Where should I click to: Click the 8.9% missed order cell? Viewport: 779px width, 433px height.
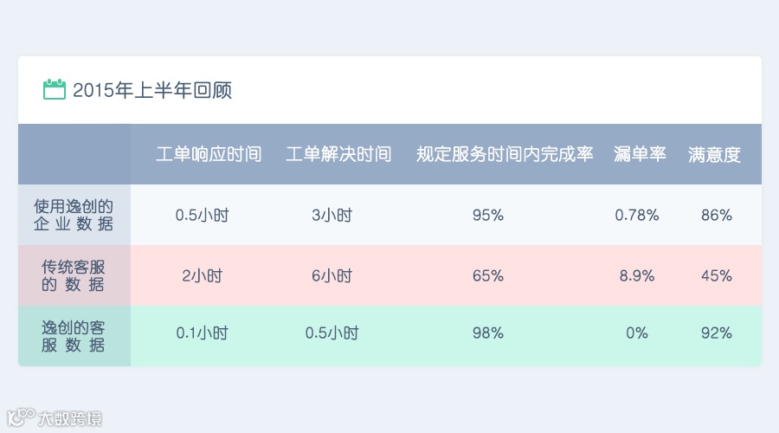[637, 276]
